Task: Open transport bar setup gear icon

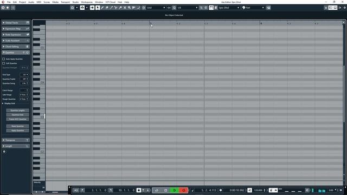Action: [x=341, y=190]
